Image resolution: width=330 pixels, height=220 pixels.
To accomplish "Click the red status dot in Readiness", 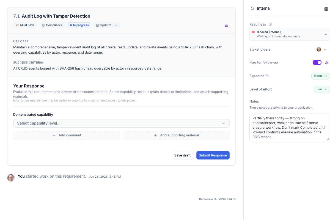I will click(x=254, y=32).
